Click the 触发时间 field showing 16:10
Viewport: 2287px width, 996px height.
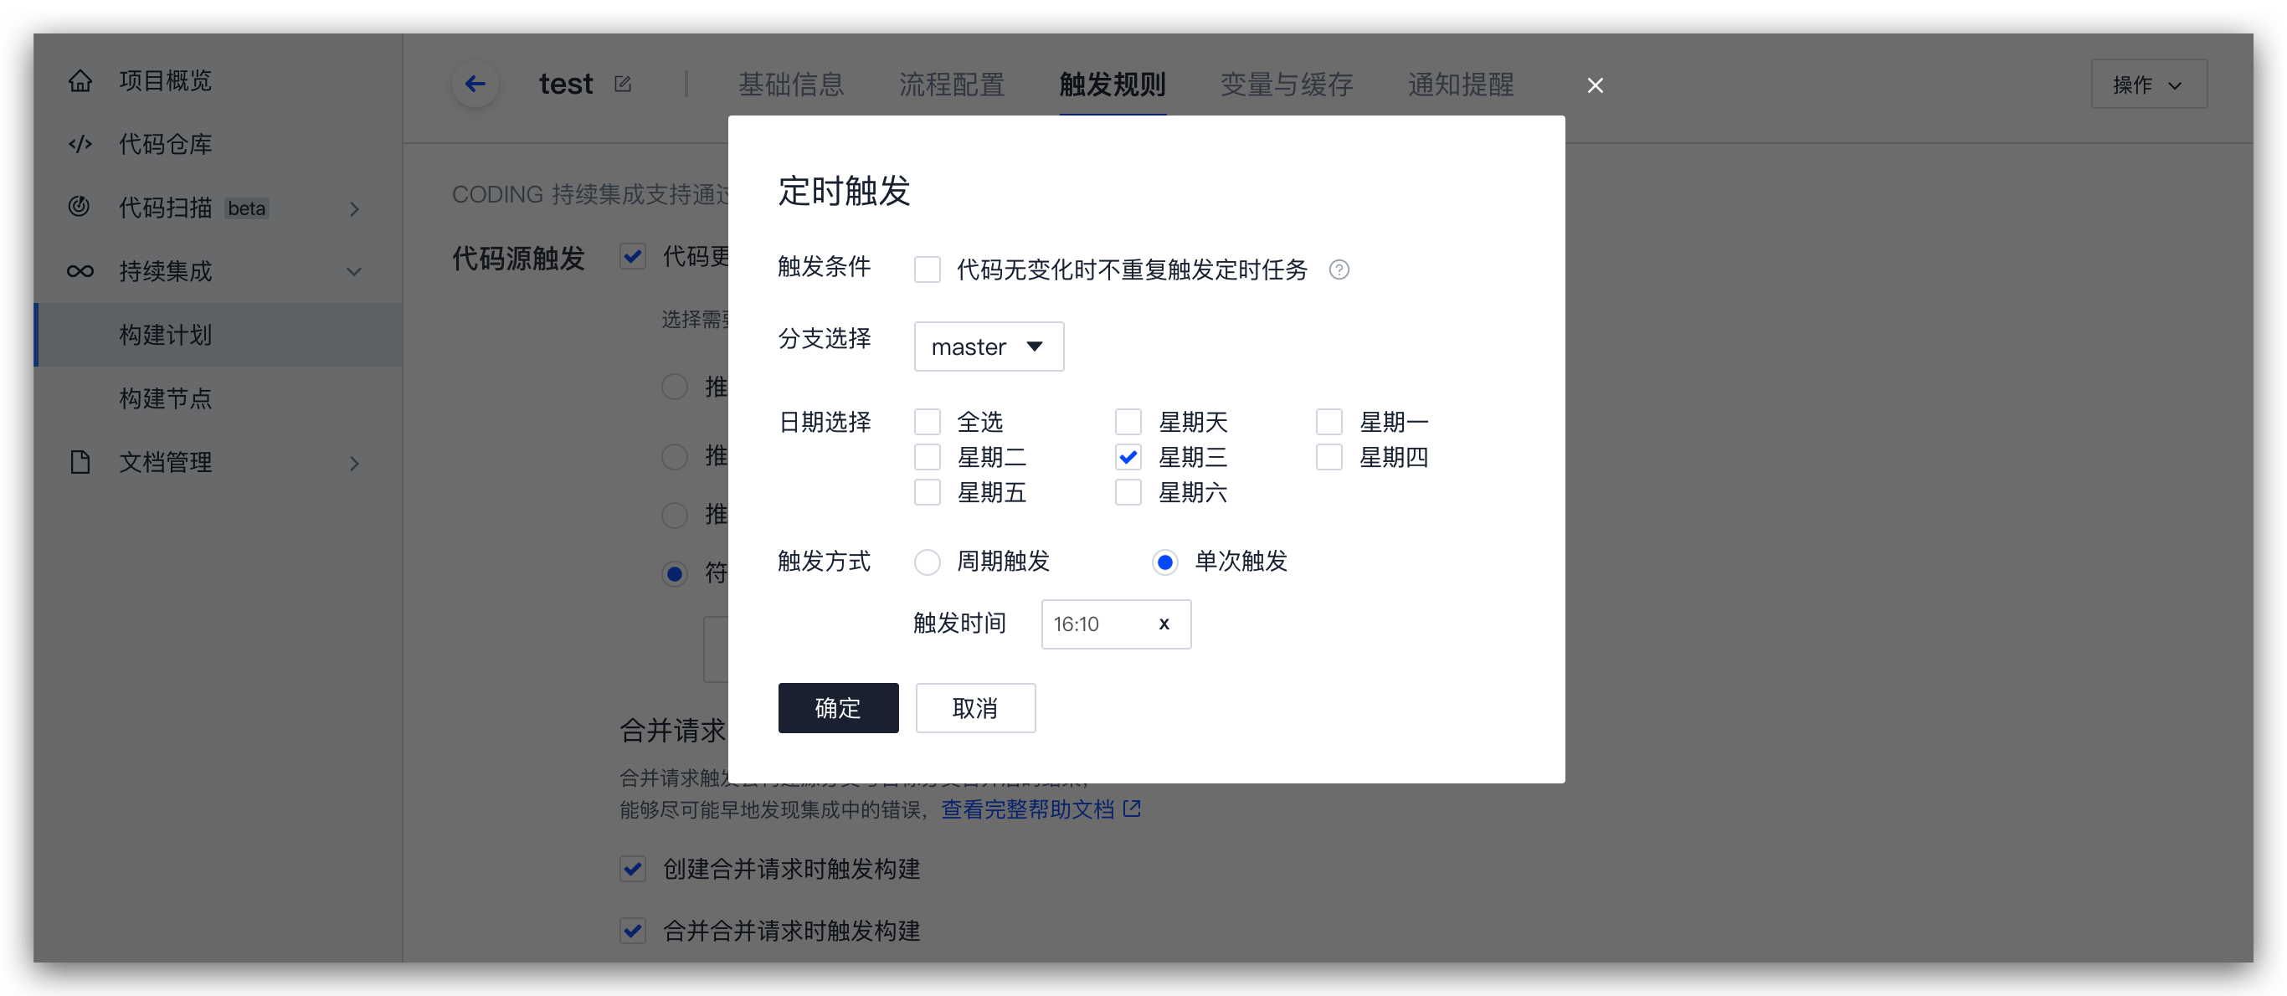click(x=1115, y=624)
